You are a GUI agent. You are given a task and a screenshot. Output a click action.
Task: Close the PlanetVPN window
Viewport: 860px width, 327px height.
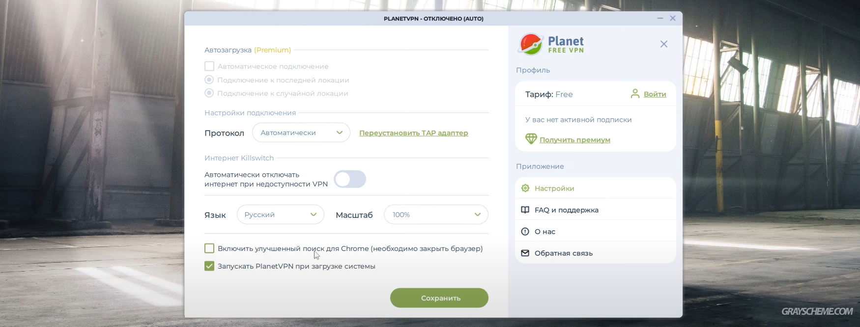[x=673, y=18]
